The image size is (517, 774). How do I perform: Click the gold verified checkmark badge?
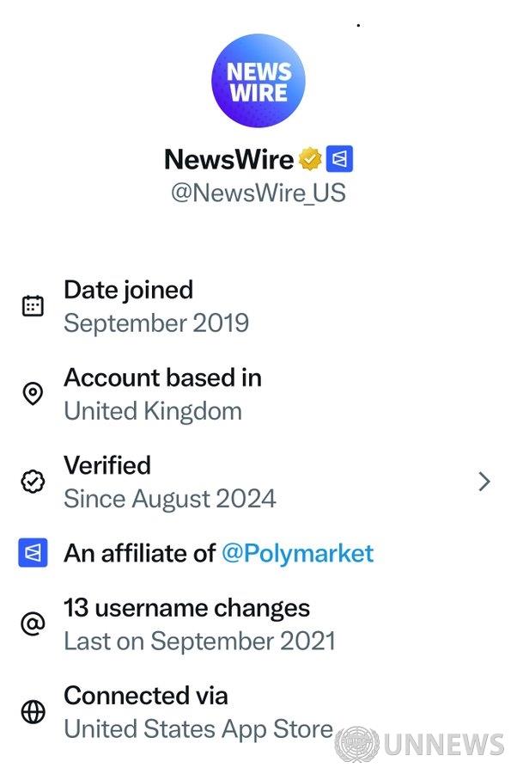pos(310,159)
